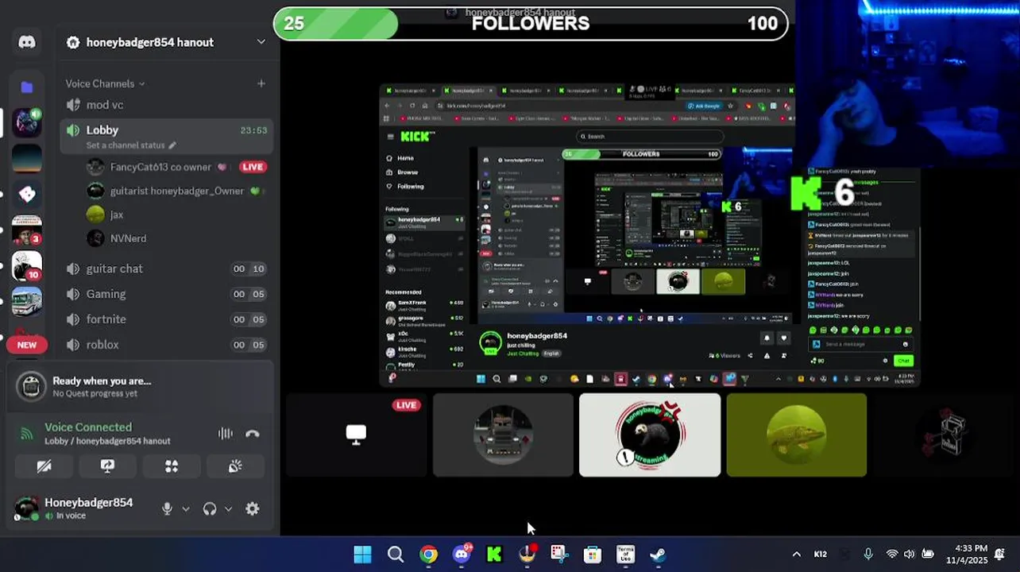
Task: Disconnect from voice with hang-up icon
Action: point(253,434)
